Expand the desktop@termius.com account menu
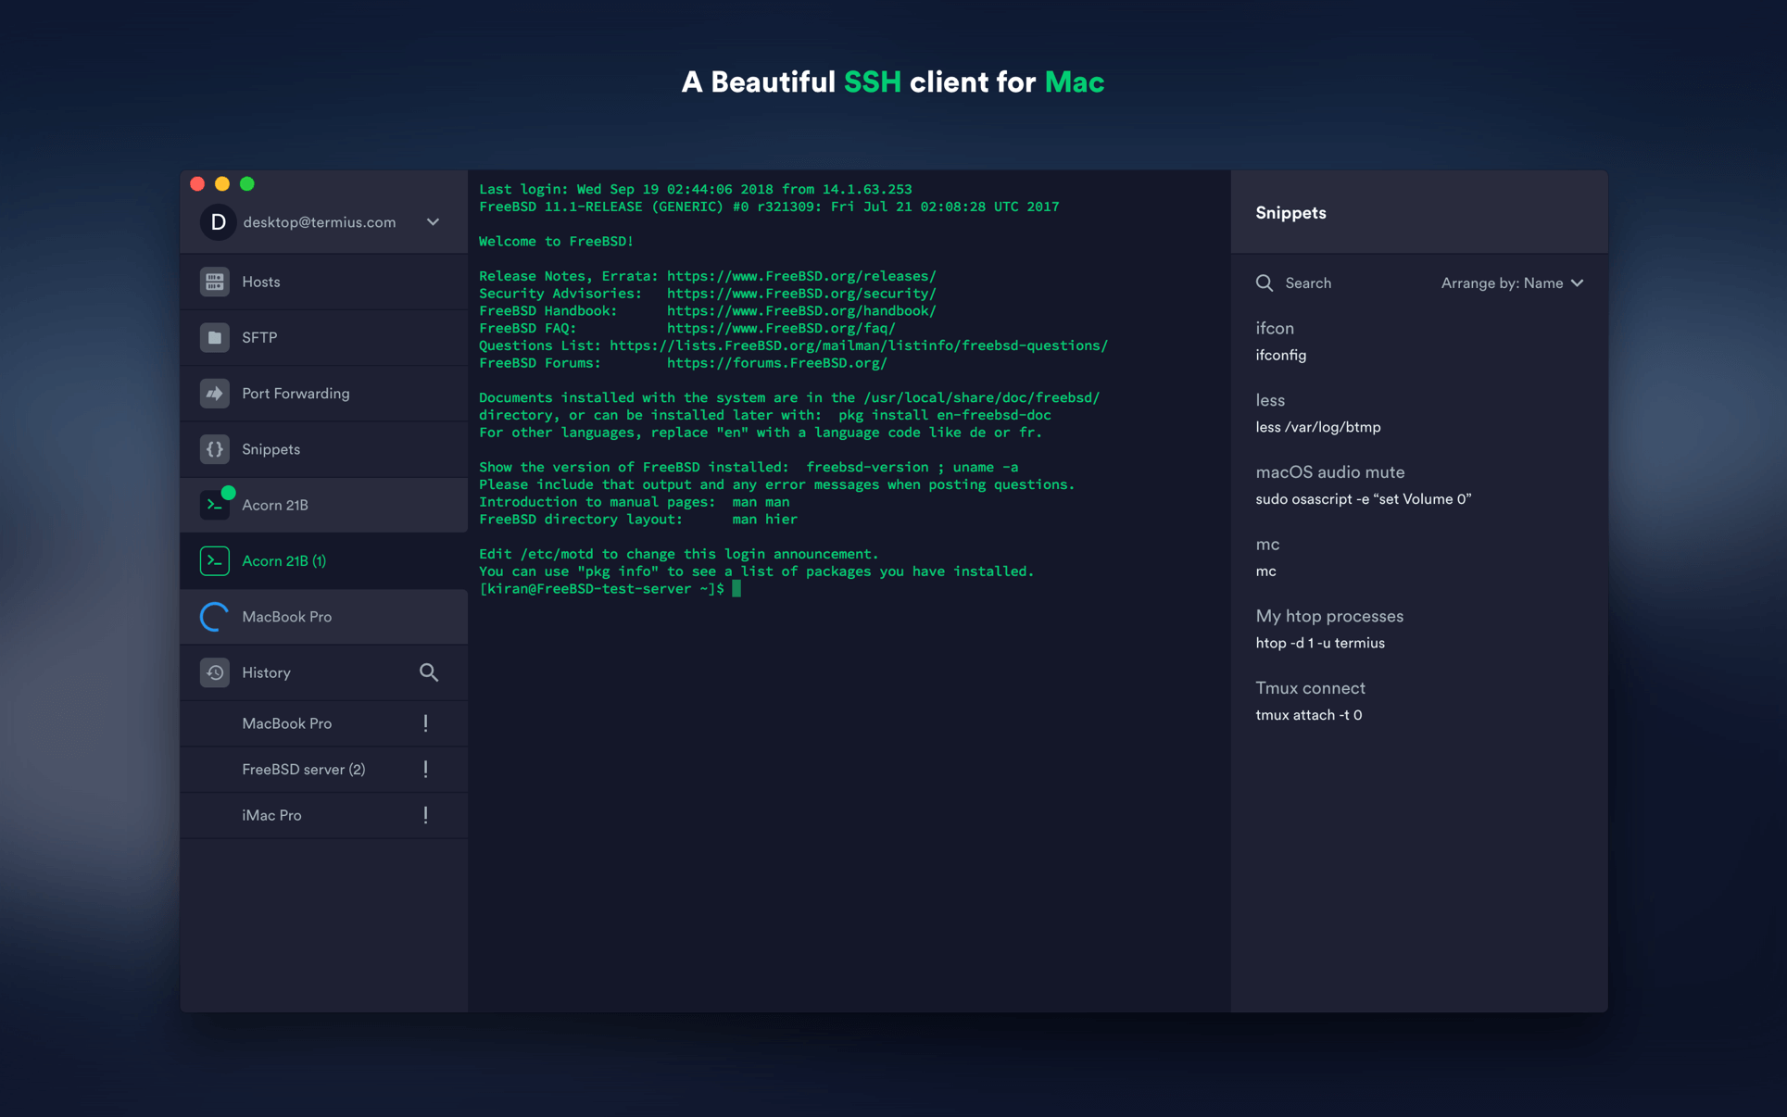 coord(318,222)
